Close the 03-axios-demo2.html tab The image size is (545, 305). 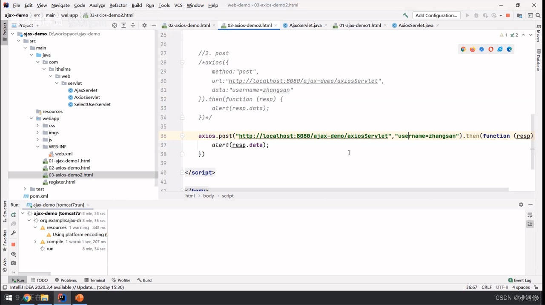tap(276, 26)
